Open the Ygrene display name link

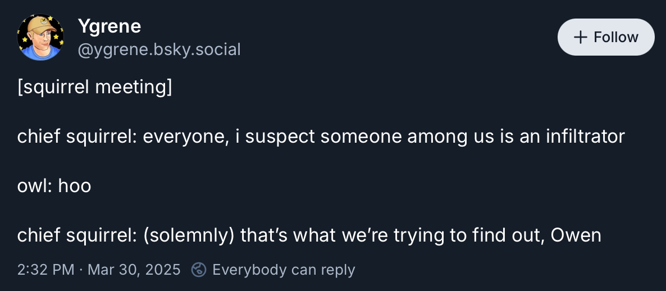109,26
